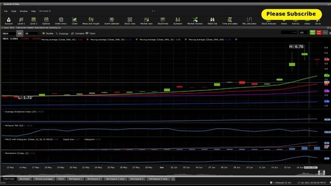Open the Chart tool in the main toolbar
The width and height of the screenshot is (331, 186).
pyautogui.click(x=74, y=21)
